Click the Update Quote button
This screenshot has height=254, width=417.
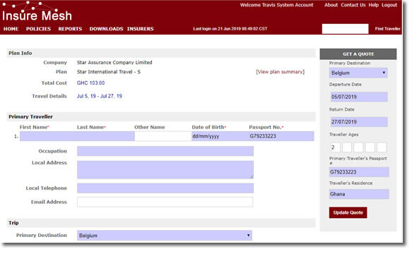tap(348, 212)
